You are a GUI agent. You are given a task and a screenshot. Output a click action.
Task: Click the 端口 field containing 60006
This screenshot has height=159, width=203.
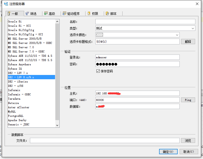point(137,100)
